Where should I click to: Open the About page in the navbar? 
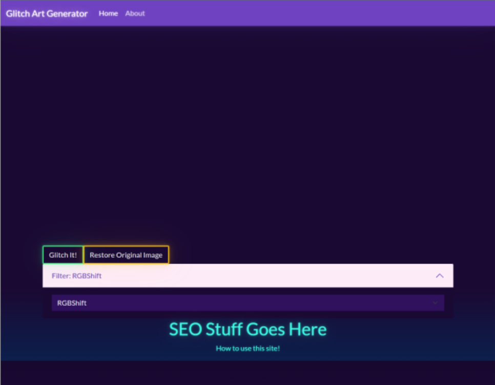[135, 13]
